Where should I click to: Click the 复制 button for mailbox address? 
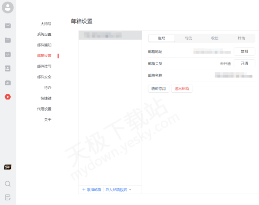tap(244, 52)
